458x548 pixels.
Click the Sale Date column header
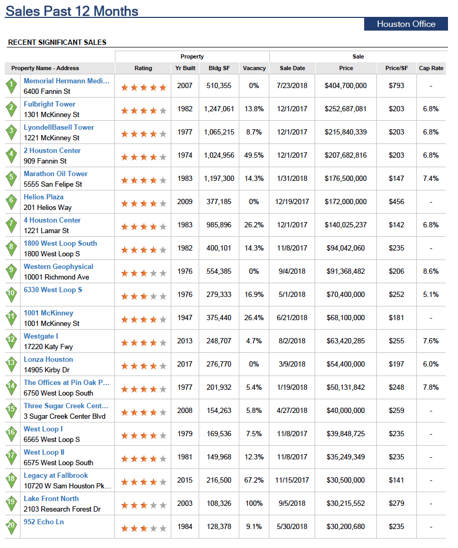pyautogui.click(x=293, y=68)
